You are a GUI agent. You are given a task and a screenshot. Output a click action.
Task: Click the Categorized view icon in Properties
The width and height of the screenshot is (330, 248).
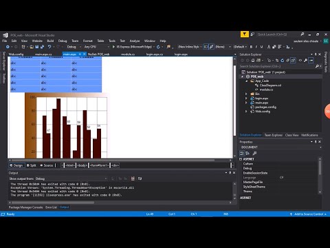pos(242,153)
